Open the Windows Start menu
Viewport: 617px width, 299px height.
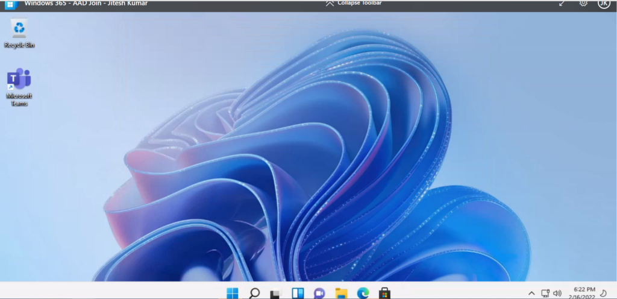[x=233, y=293]
